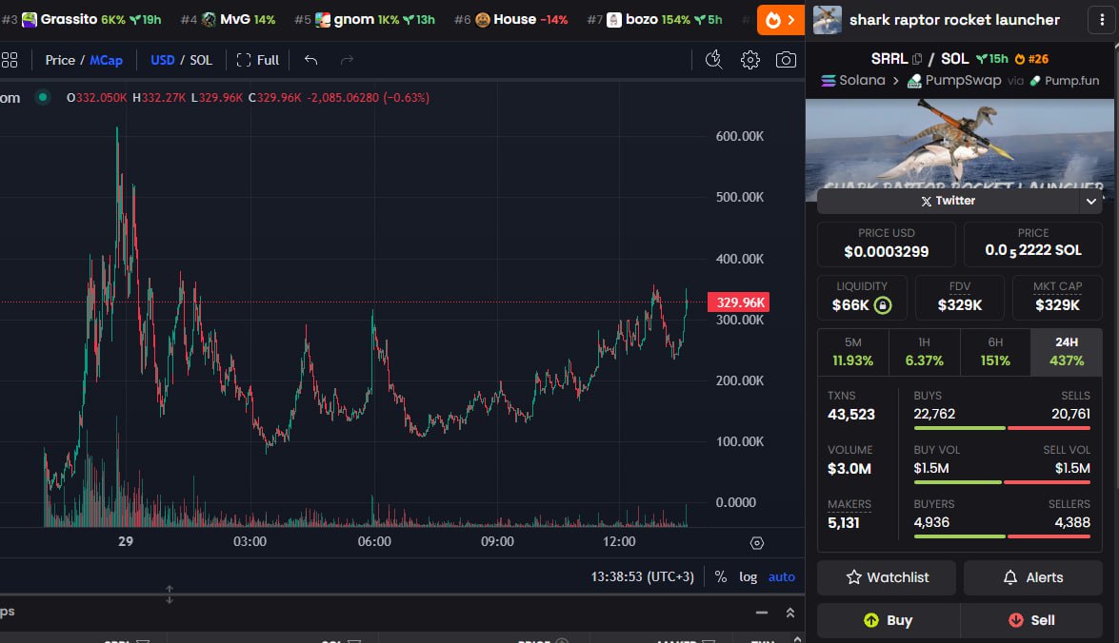This screenshot has height=643, width=1119.
Task: Add token to Watchlist
Action: pos(887,577)
